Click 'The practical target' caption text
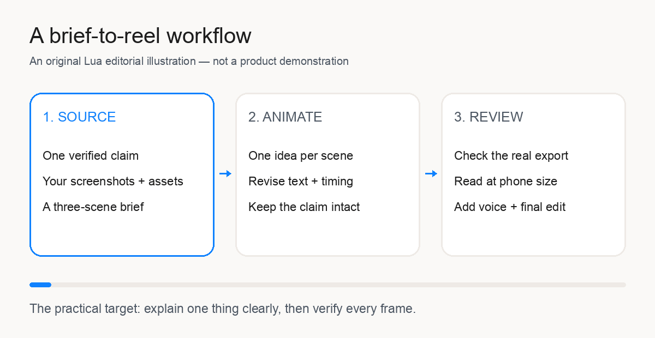This screenshot has width=655, height=338. point(223,309)
